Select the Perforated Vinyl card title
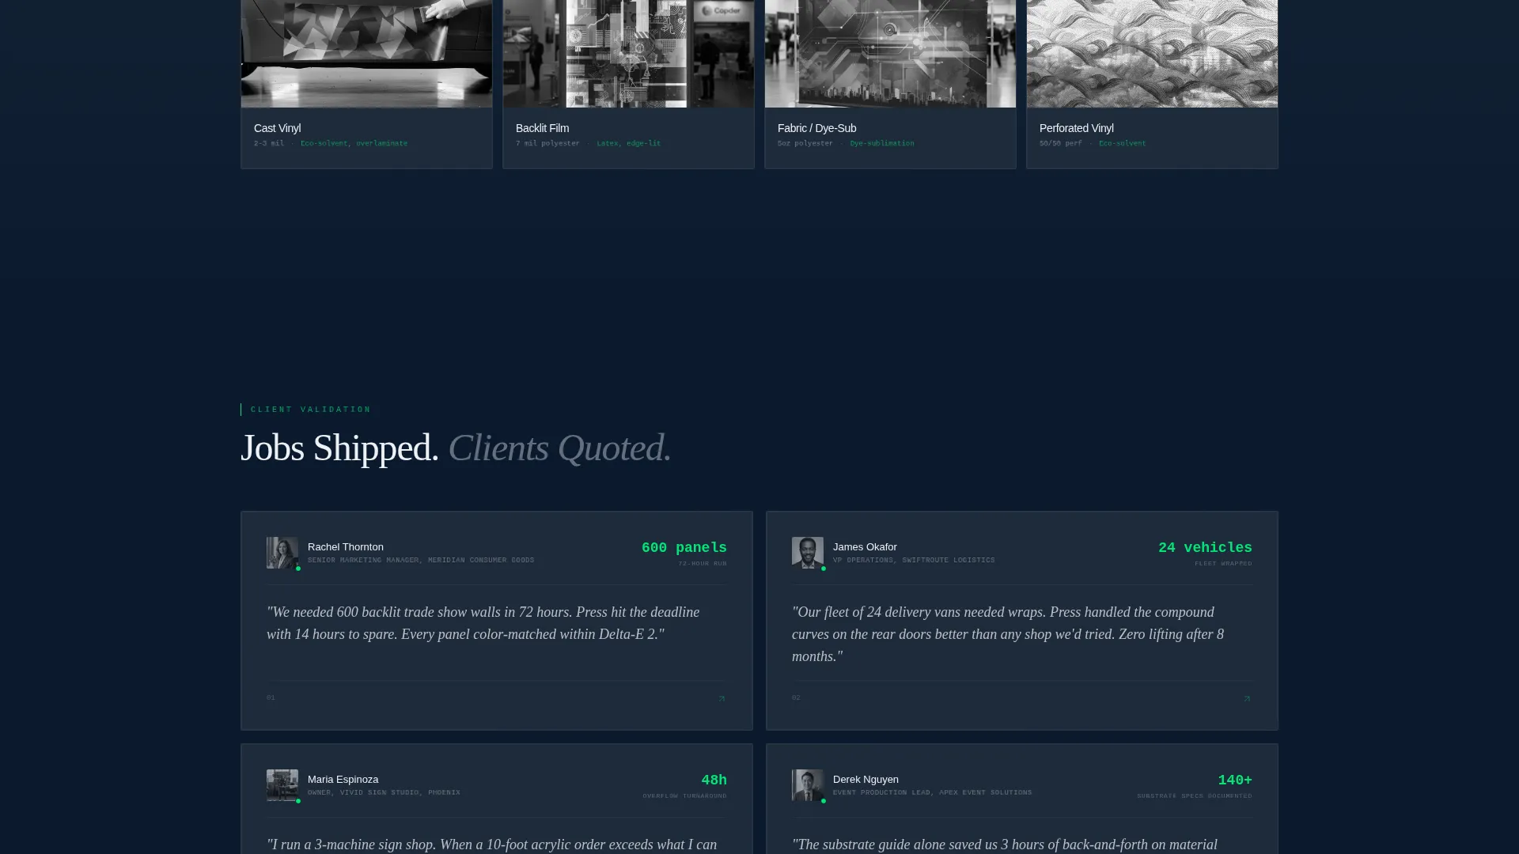Viewport: 1519px width, 854px height. (x=1076, y=128)
